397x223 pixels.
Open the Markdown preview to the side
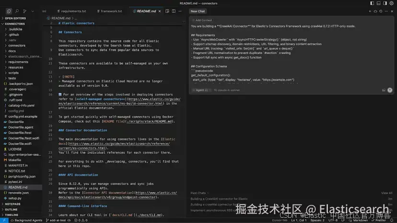coord(167,11)
